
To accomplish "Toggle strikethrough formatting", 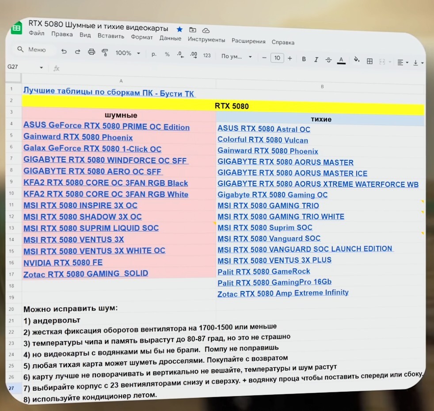I will point(328,60).
